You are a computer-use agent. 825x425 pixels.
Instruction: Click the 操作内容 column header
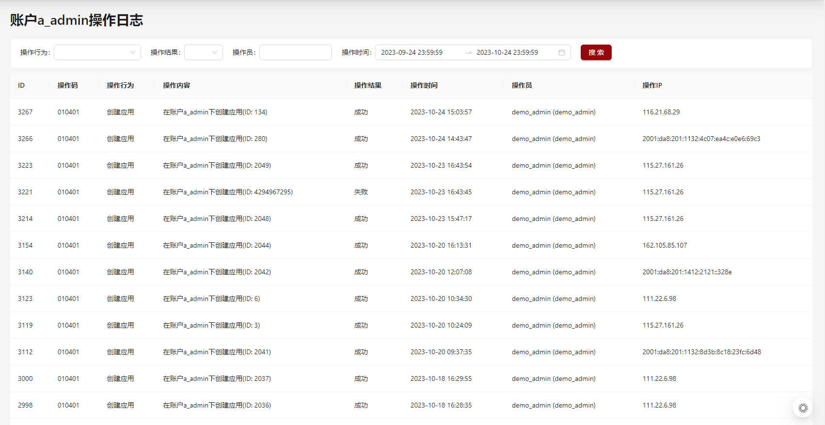[176, 85]
